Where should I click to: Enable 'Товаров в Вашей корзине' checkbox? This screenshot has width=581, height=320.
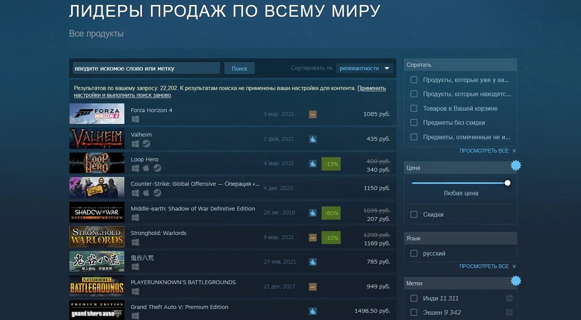tap(414, 108)
